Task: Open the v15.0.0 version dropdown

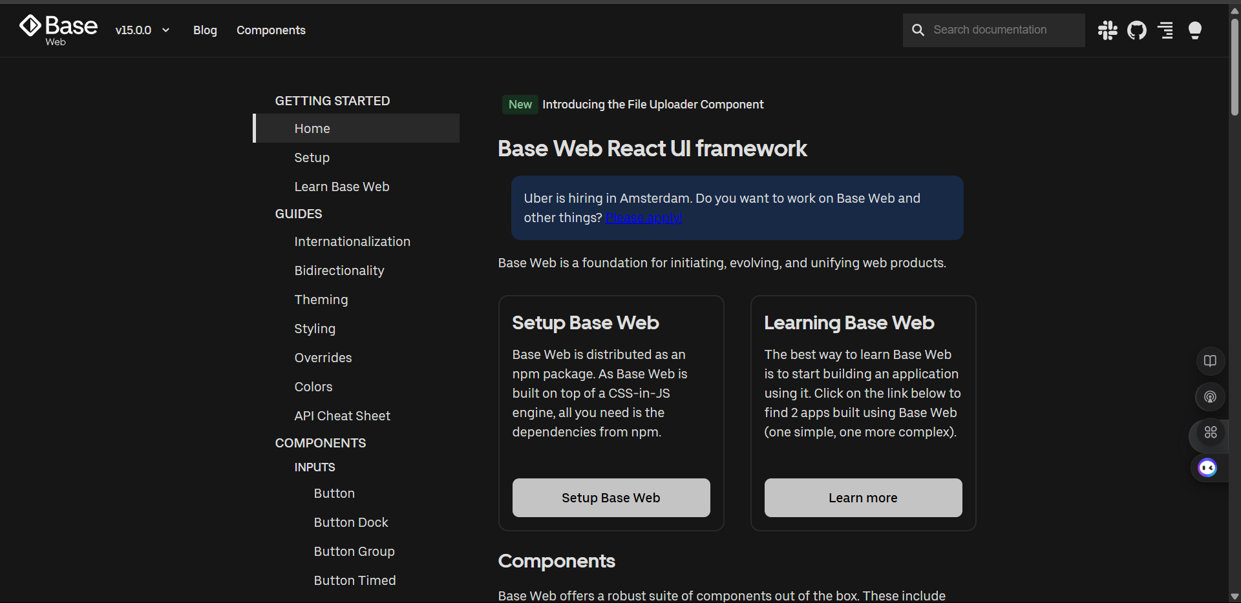Action: click(142, 30)
